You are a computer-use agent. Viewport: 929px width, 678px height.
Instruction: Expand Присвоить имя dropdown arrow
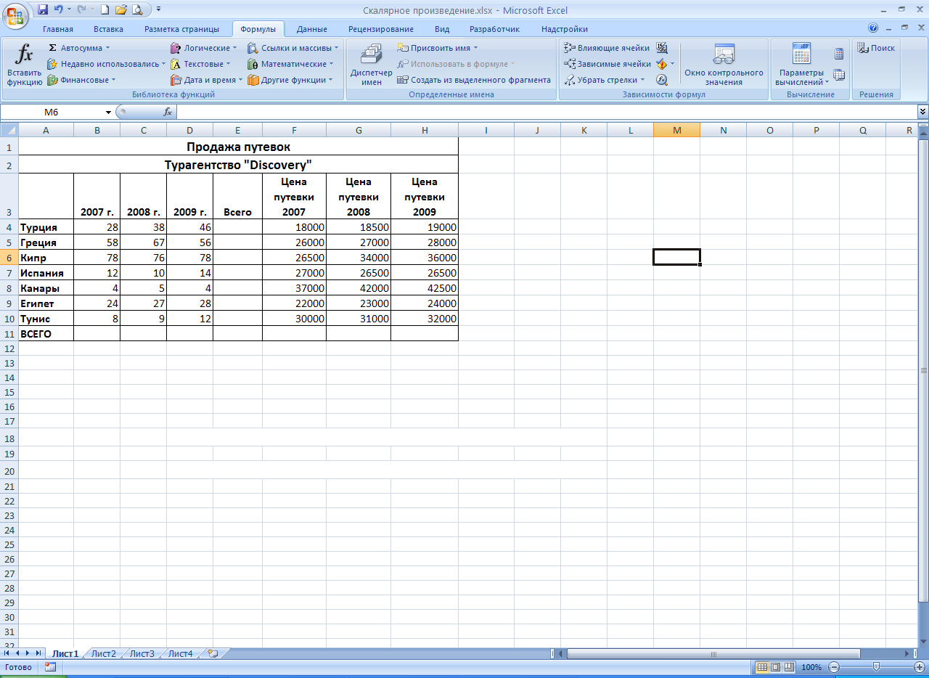point(476,48)
